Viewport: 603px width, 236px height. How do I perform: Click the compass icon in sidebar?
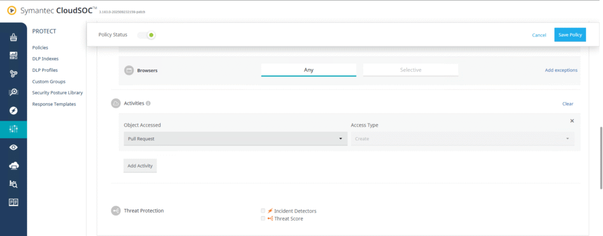pyautogui.click(x=13, y=111)
